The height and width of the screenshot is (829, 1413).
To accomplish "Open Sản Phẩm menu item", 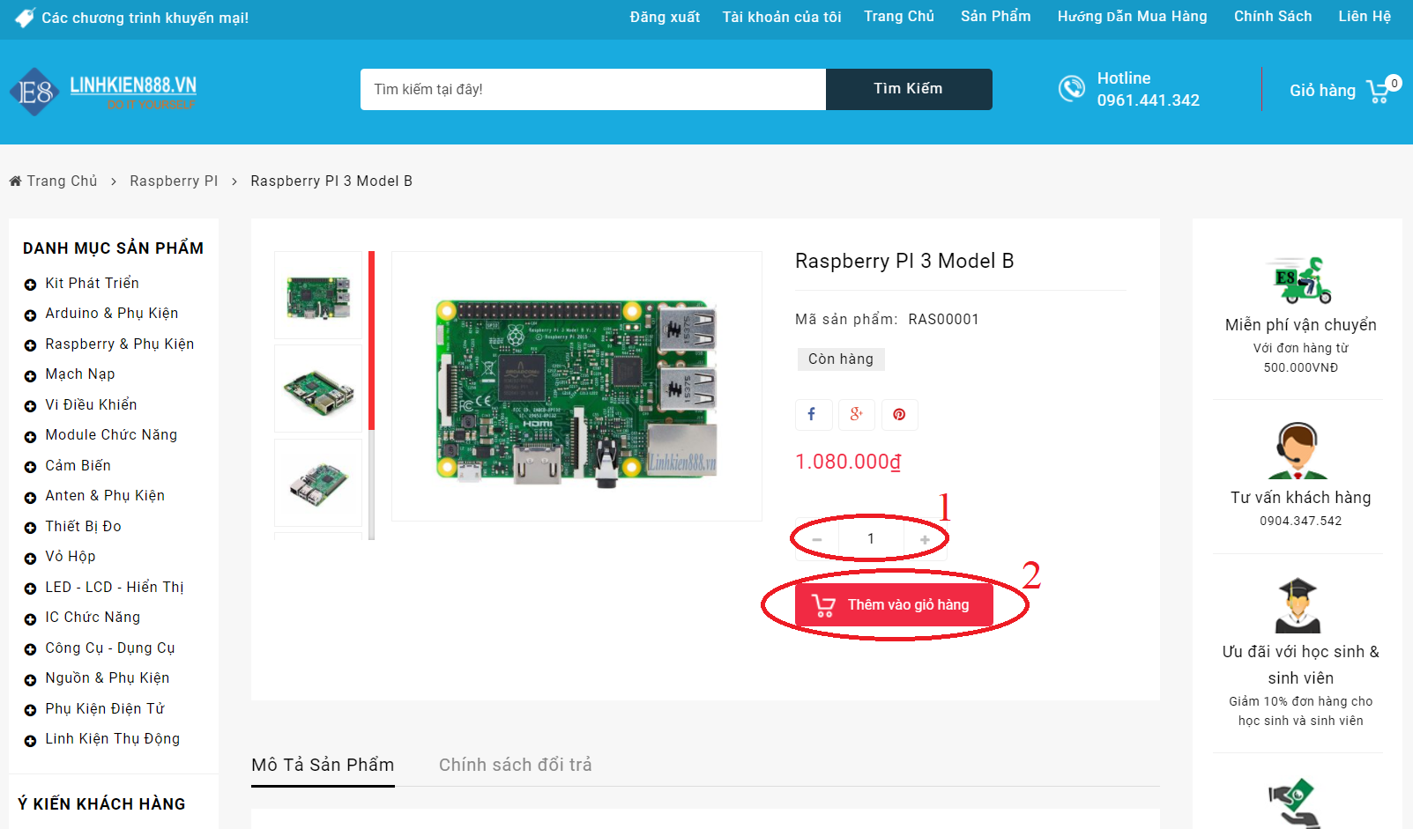I will tap(996, 16).
